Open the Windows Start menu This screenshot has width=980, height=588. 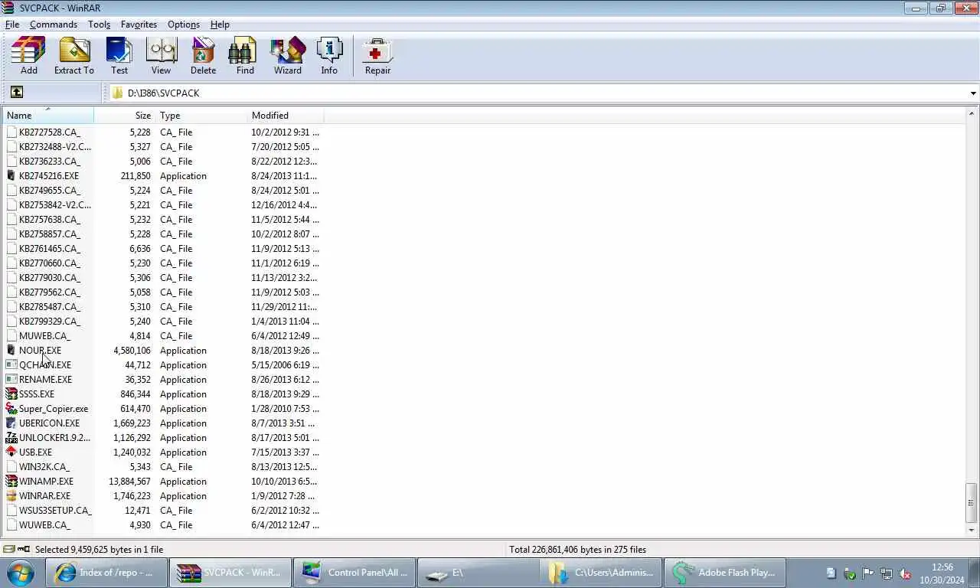coord(21,572)
